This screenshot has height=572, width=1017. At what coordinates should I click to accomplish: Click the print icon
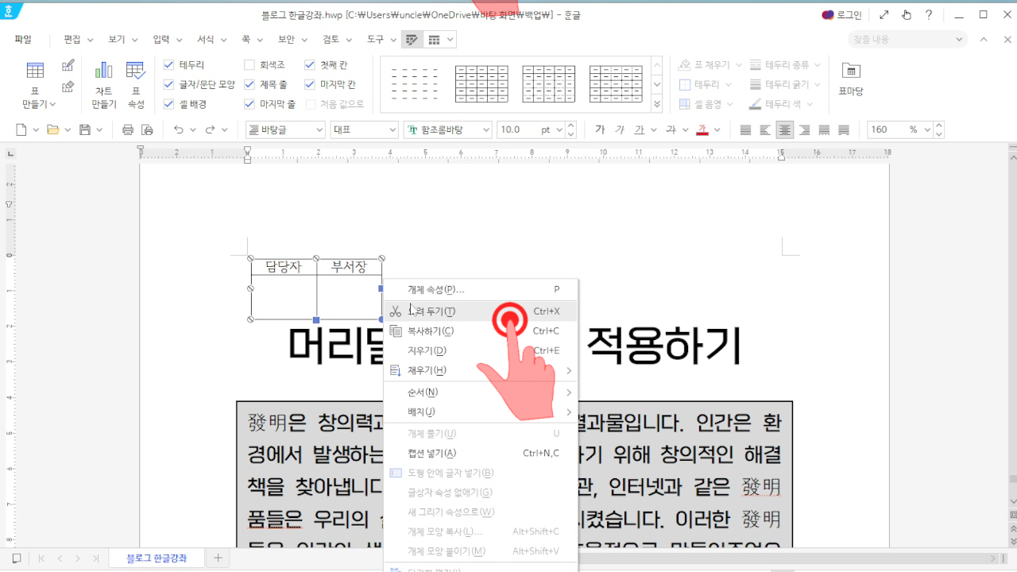tap(128, 129)
